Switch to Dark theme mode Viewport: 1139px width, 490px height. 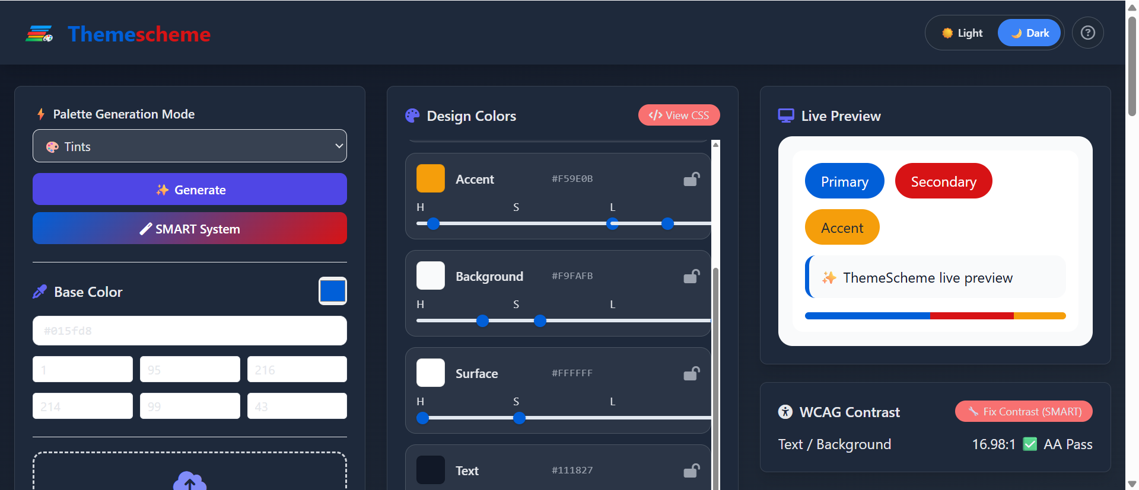click(x=1029, y=33)
